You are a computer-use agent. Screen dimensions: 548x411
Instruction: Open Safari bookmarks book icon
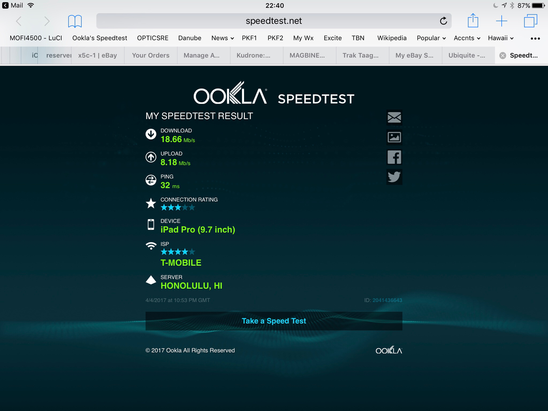[x=75, y=21]
